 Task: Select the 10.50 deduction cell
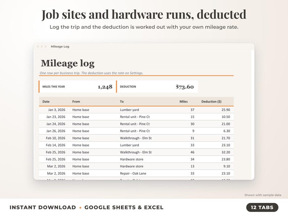[x=226, y=117]
